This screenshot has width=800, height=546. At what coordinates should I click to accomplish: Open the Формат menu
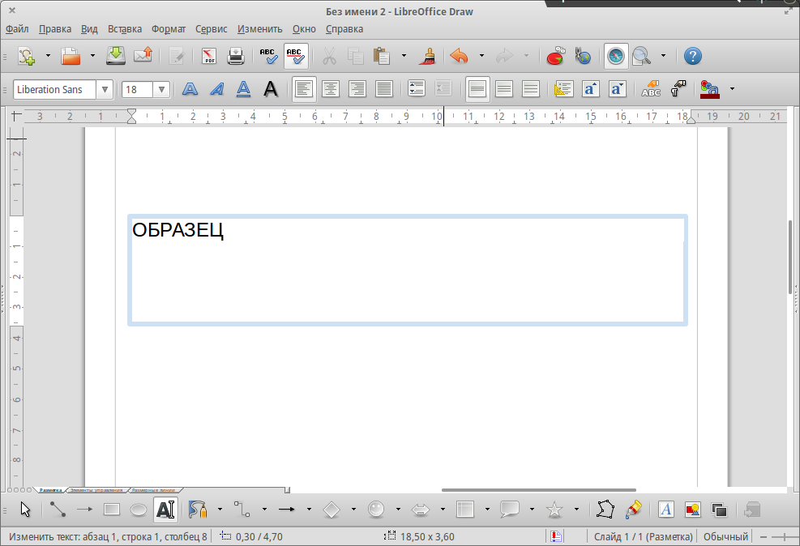[x=169, y=29]
